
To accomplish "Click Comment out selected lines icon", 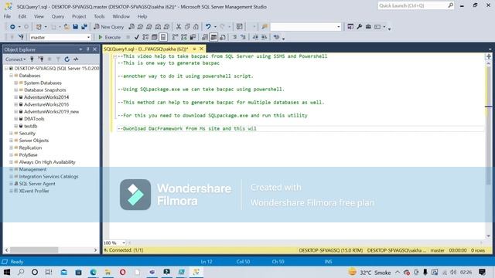I will (234, 37).
